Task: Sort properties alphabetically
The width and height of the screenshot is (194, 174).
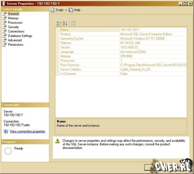Action: [65, 23]
